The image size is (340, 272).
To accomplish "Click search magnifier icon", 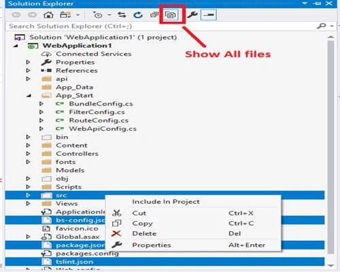I will click(322, 26).
